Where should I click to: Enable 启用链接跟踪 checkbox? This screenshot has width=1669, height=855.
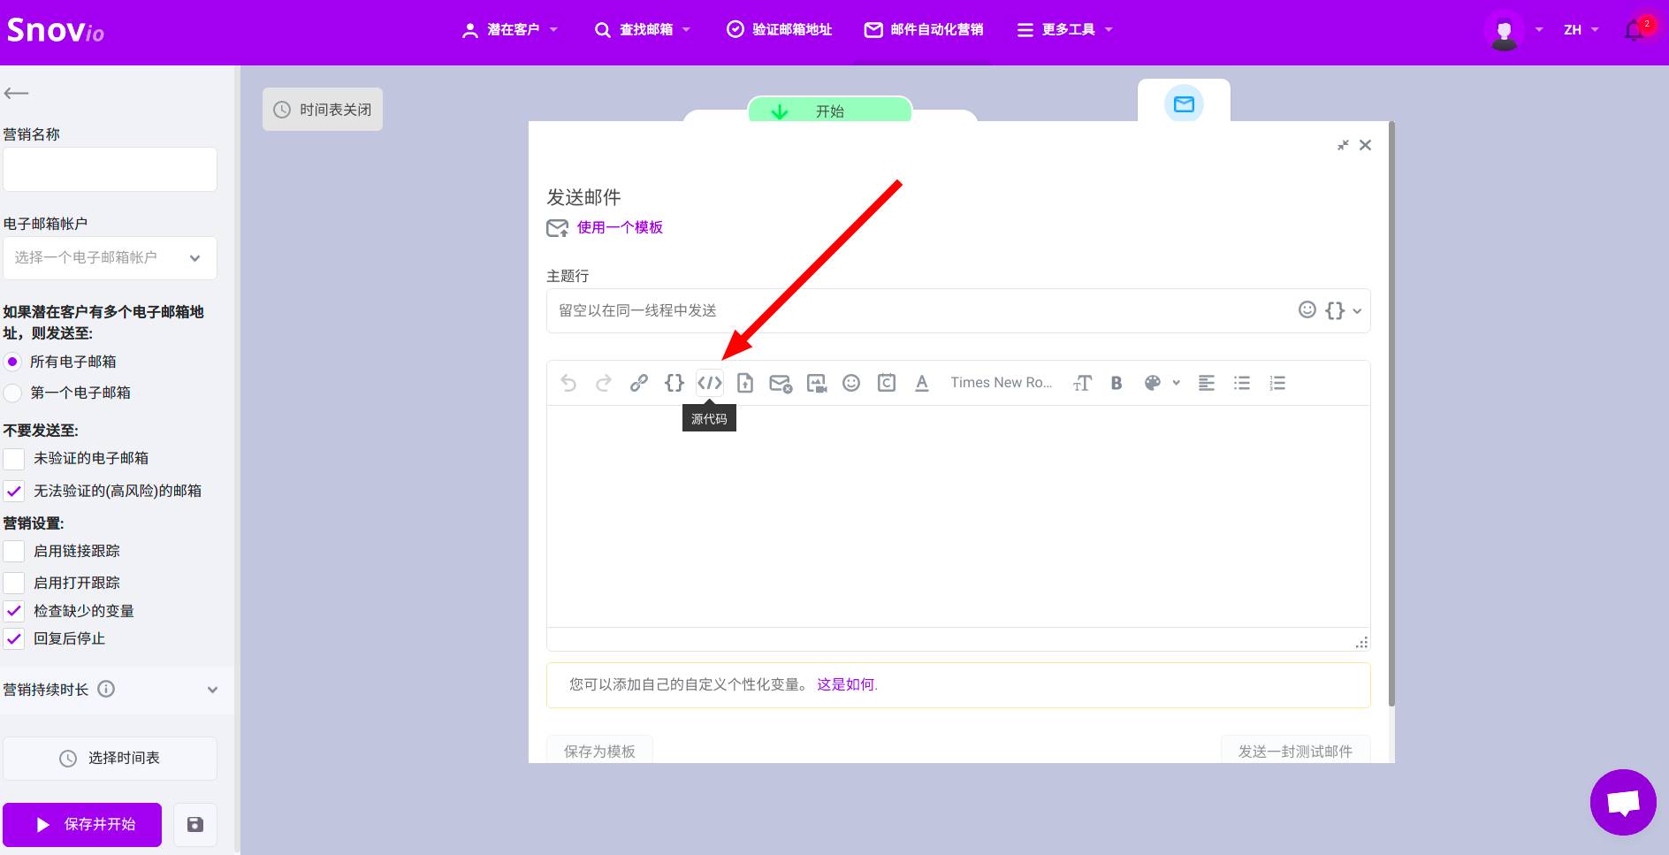tap(14, 552)
